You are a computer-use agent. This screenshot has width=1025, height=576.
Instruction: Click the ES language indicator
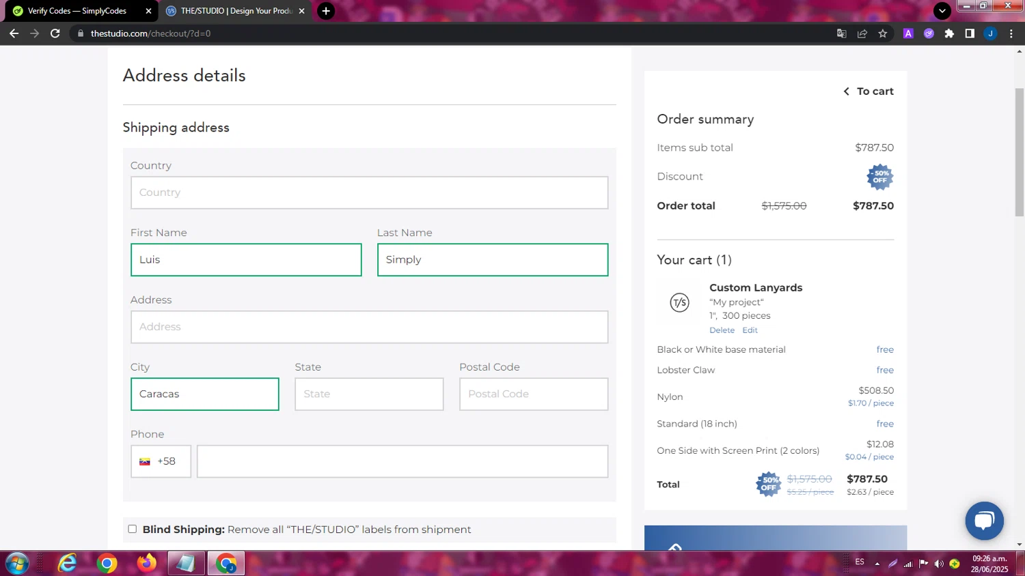click(860, 562)
